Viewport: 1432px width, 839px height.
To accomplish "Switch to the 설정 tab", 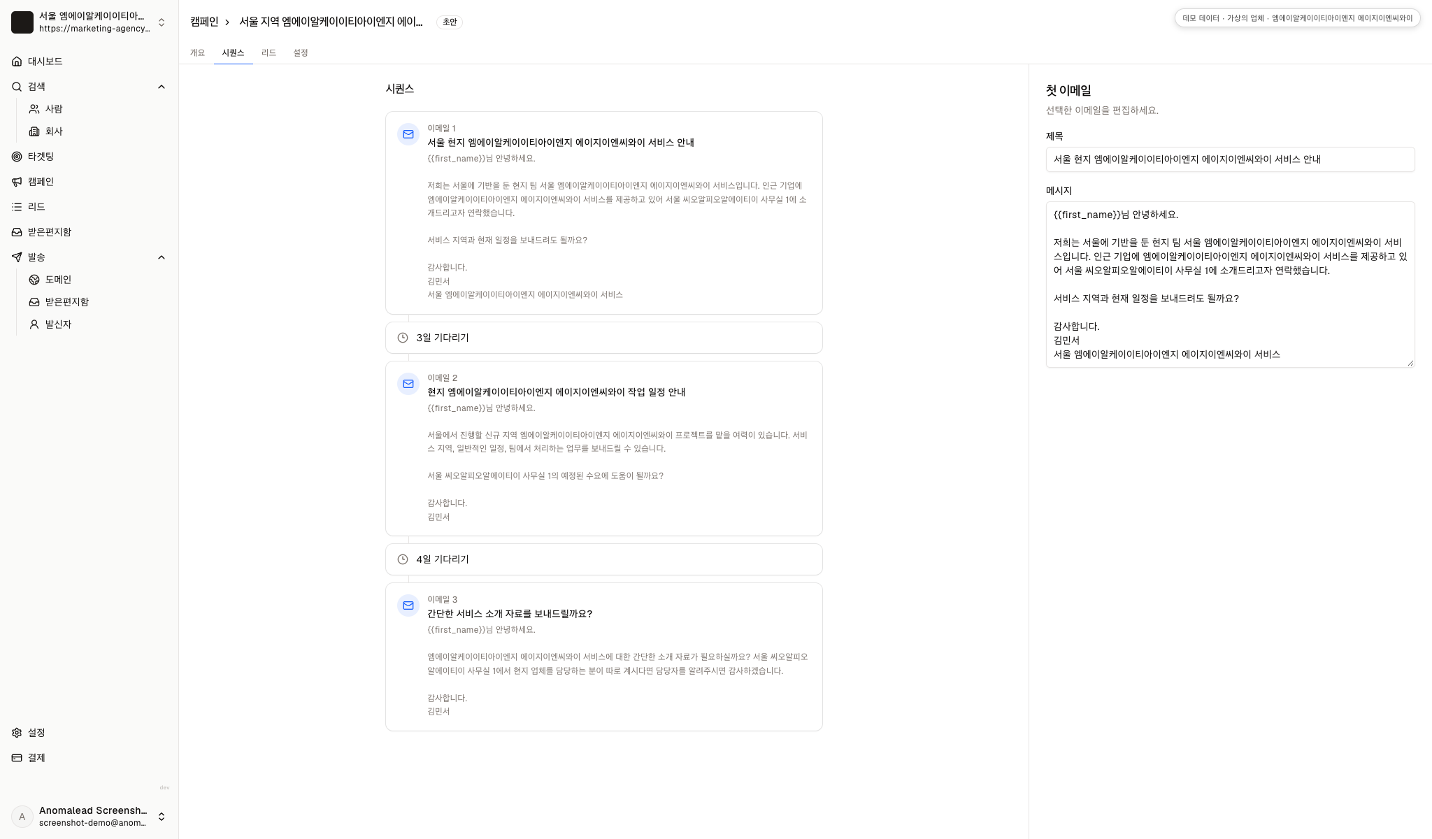I will pyautogui.click(x=301, y=53).
